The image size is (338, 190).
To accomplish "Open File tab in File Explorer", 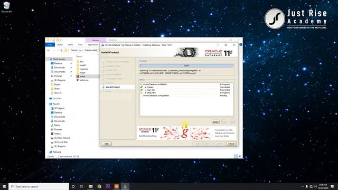I will (50, 44).
